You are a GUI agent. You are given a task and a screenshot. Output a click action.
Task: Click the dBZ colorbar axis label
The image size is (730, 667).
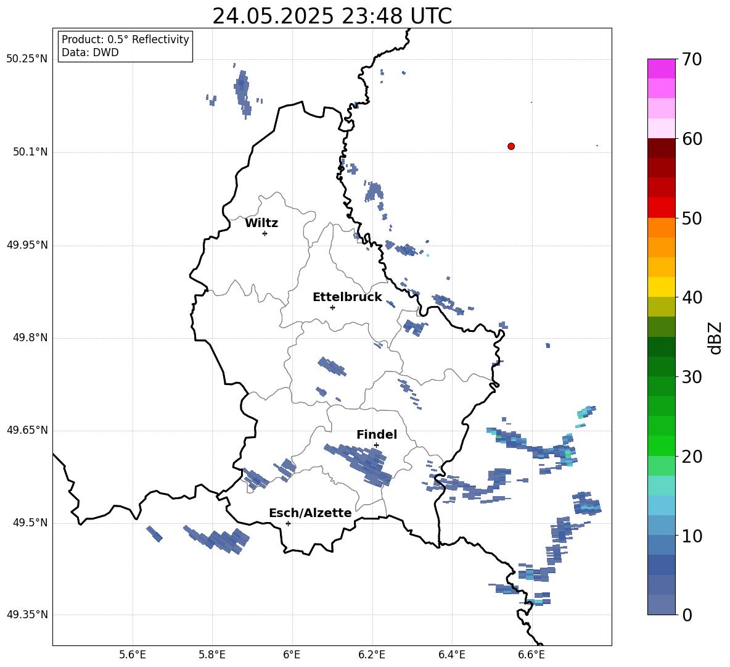click(716, 338)
